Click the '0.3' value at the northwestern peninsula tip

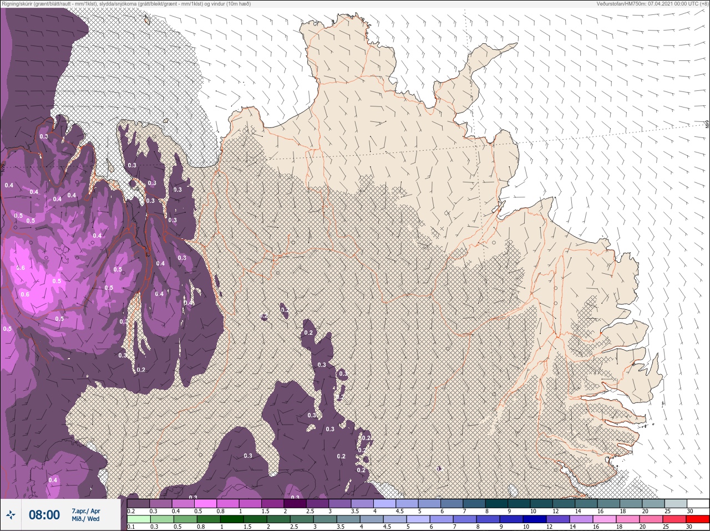tap(44, 136)
